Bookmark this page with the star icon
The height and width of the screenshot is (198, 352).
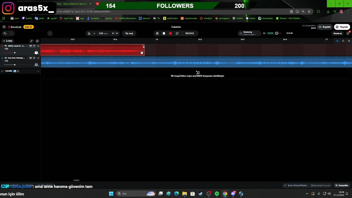point(309,12)
